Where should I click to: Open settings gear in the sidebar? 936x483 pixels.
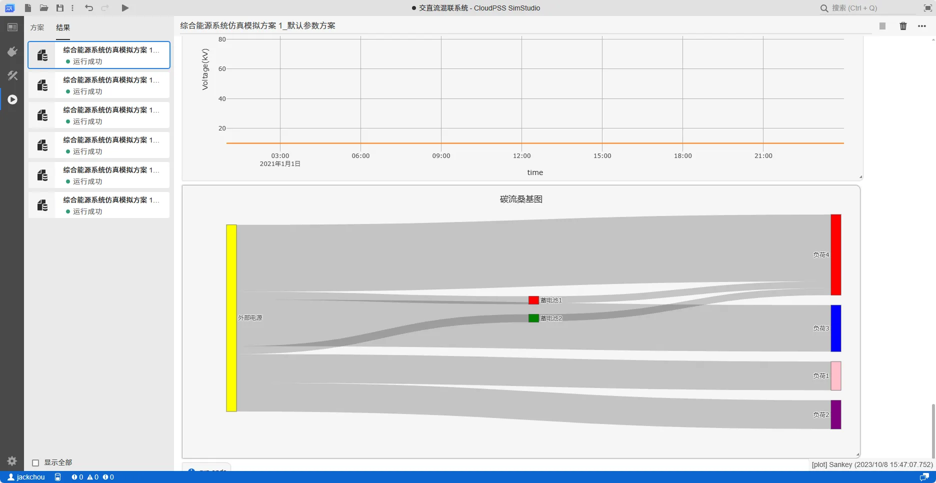[12, 461]
